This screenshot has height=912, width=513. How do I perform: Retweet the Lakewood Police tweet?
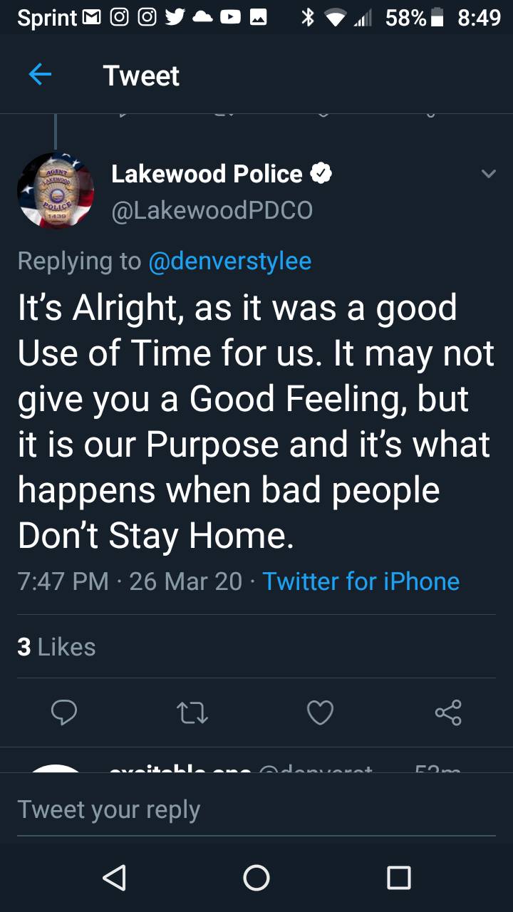click(192, 712)
